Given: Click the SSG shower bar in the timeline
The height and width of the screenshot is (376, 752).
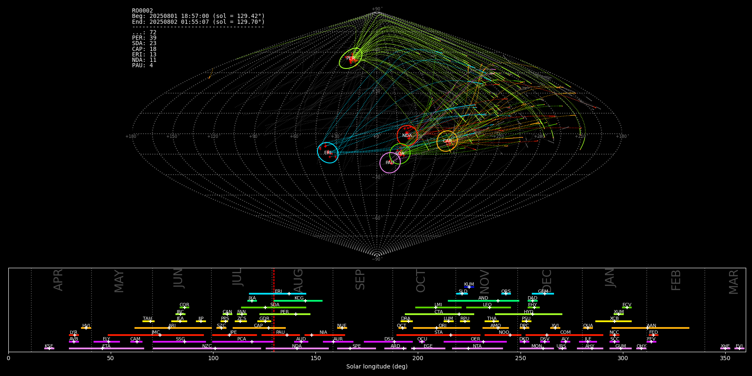Looking at the screenshot, I should click(179, 342).
